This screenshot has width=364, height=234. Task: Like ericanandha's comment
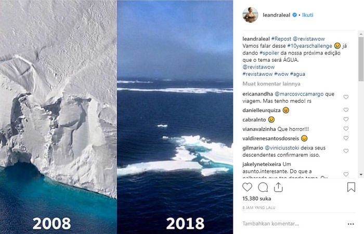(346, 97)
